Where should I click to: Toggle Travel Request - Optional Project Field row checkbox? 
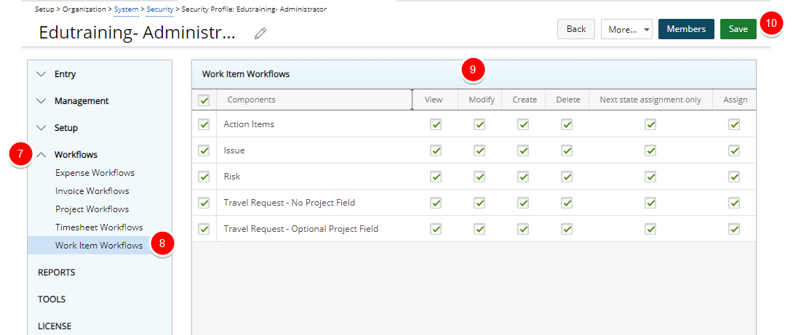click(x=204, y=230)
